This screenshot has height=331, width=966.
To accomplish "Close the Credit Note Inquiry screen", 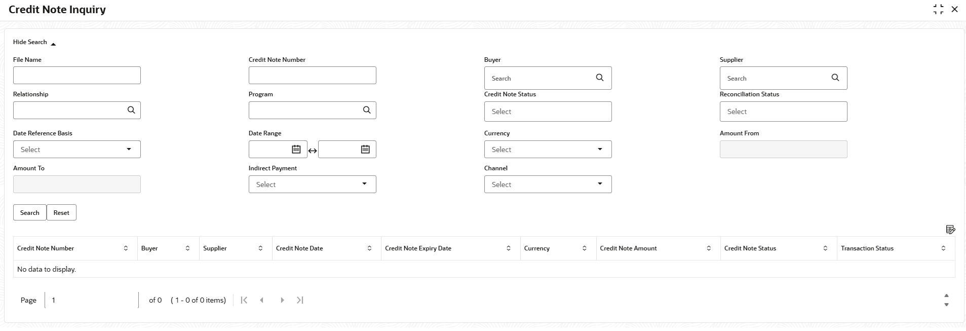I will coord(955,9).
